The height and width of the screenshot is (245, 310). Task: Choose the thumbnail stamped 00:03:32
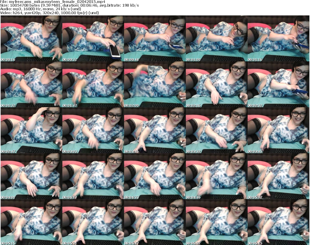pos(216,131)
